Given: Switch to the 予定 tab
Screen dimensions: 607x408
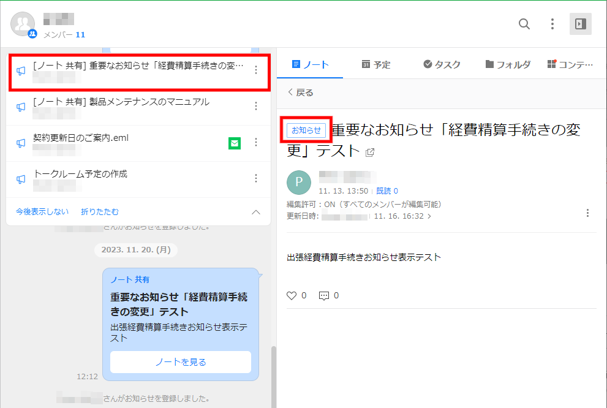Looking at the screenshot, I should pyautogui.click(x=376, y=64).
